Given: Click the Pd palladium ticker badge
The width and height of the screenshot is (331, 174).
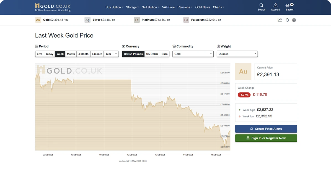Looking at the screenshot, I should tap(186, 20).
